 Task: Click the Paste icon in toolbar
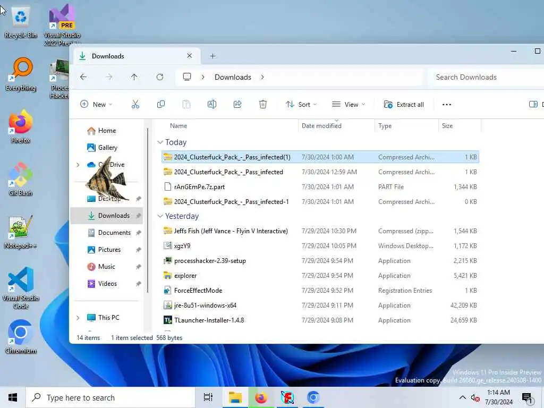[x=186, y=105]
